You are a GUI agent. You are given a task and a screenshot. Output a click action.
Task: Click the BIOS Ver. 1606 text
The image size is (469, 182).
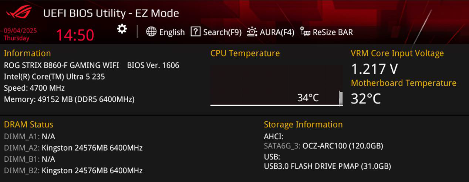[x=153, y=65]
